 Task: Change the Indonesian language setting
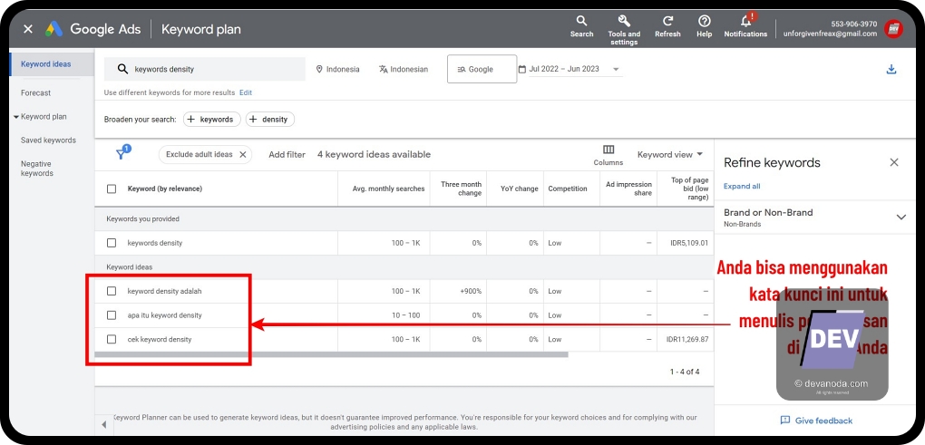click(x=404, y=69)
